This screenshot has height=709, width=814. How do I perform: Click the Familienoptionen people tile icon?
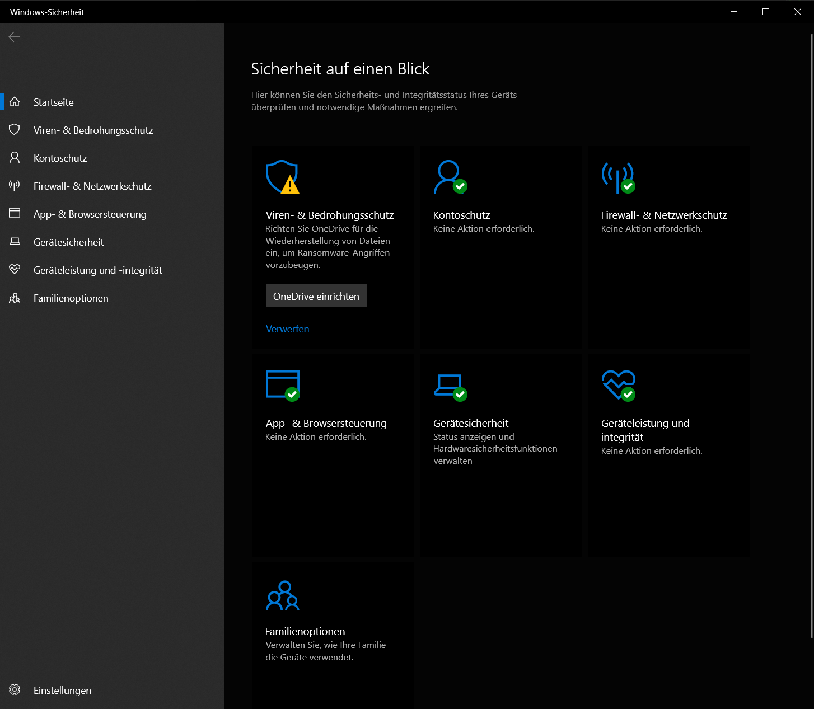click(282, 595)
